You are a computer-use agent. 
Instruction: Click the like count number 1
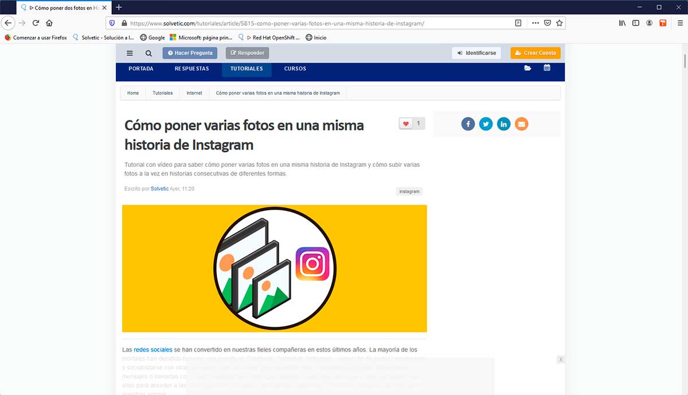(419, 123)
